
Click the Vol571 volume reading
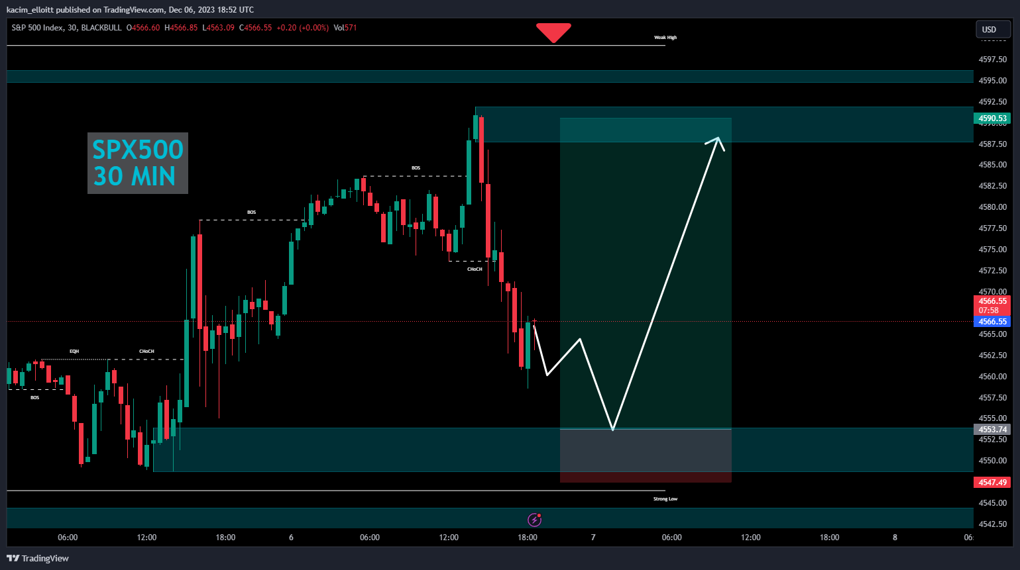pyautogui.click(x=345, y=28)
